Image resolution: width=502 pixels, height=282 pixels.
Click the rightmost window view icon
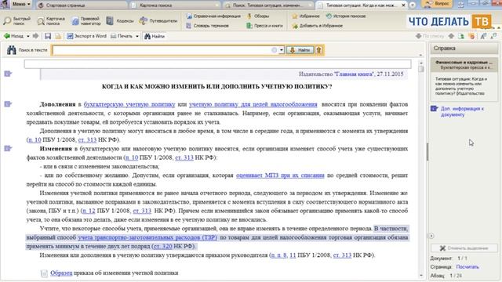[493, 36]
